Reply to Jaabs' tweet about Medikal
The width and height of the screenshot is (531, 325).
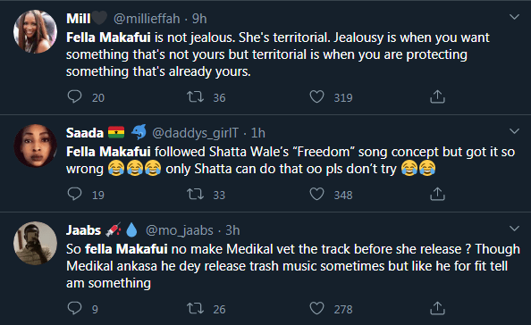point(74,308)
